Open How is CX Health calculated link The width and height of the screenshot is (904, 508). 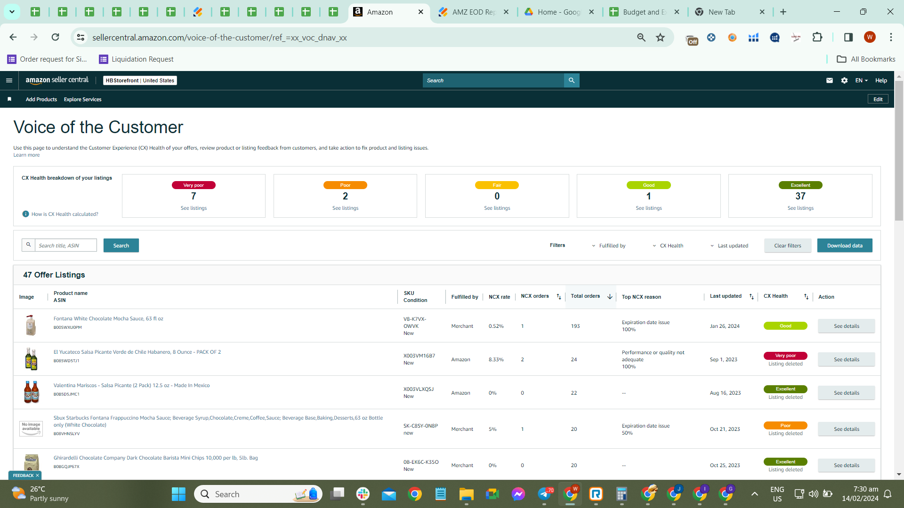pyautogui.click(x=65, y=214)
